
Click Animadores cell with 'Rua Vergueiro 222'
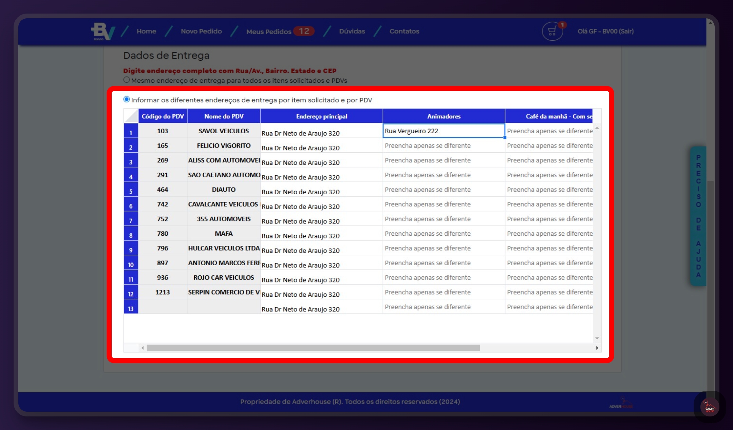(x=444, y=131)
